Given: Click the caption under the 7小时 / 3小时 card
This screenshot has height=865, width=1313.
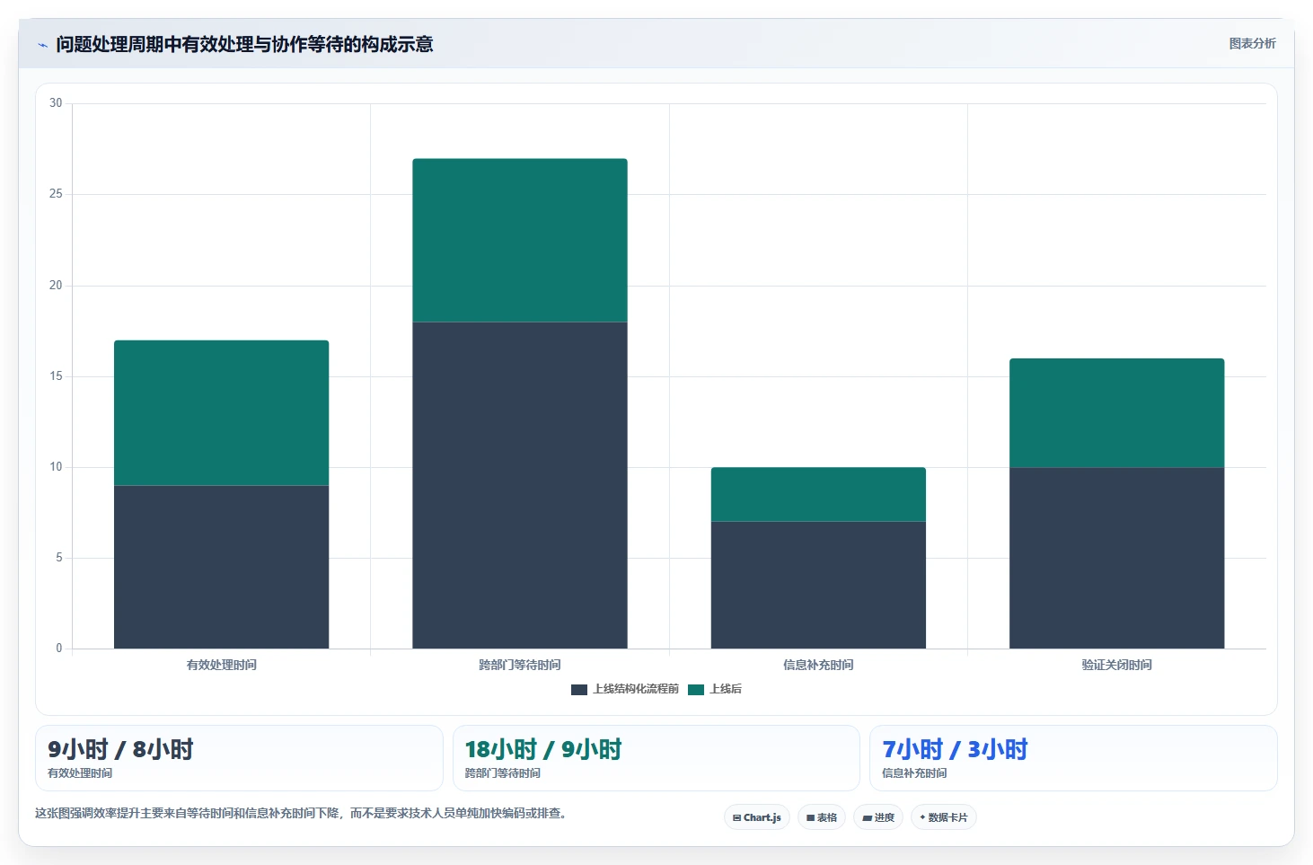Looking at the screenshot, I should (914, 773).
